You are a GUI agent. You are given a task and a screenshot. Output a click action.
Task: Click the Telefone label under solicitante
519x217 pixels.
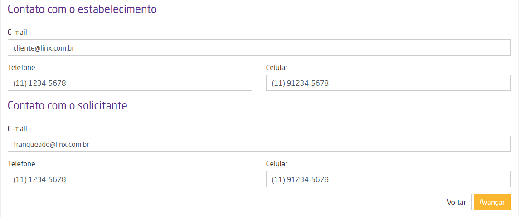21,164
